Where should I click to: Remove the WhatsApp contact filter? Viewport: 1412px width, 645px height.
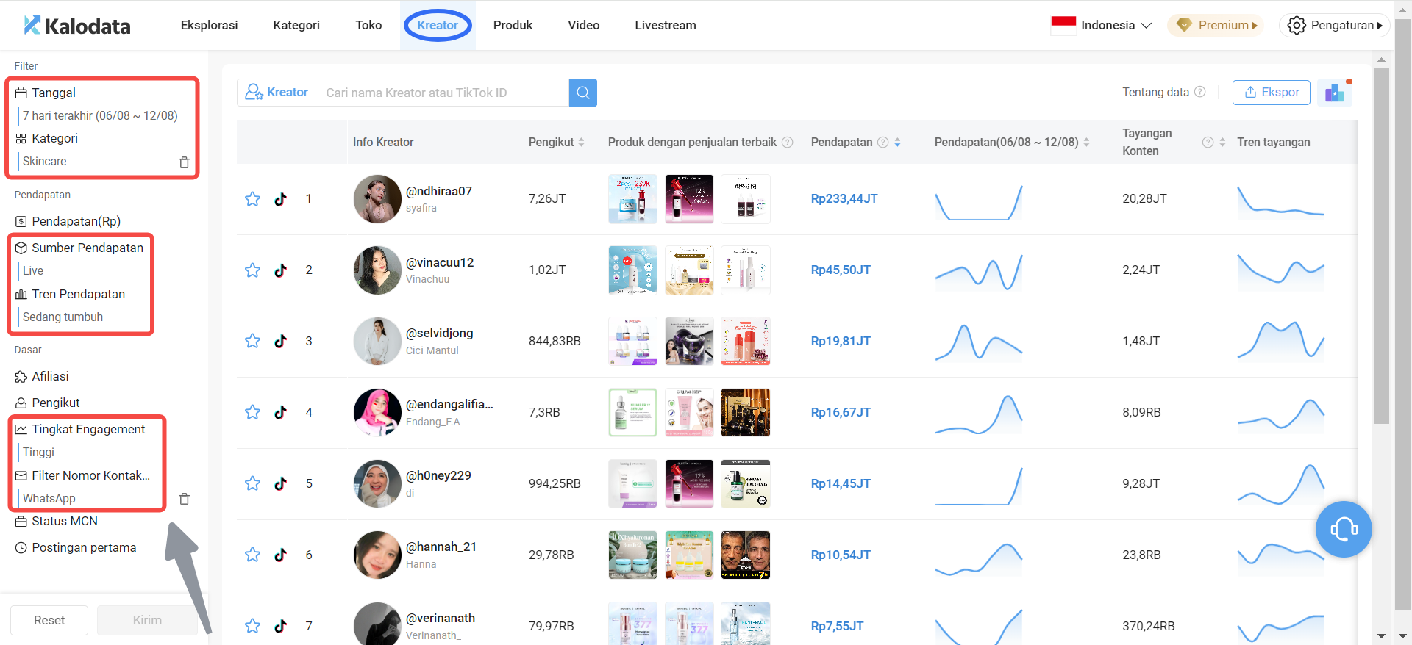(x=185, y=499)
